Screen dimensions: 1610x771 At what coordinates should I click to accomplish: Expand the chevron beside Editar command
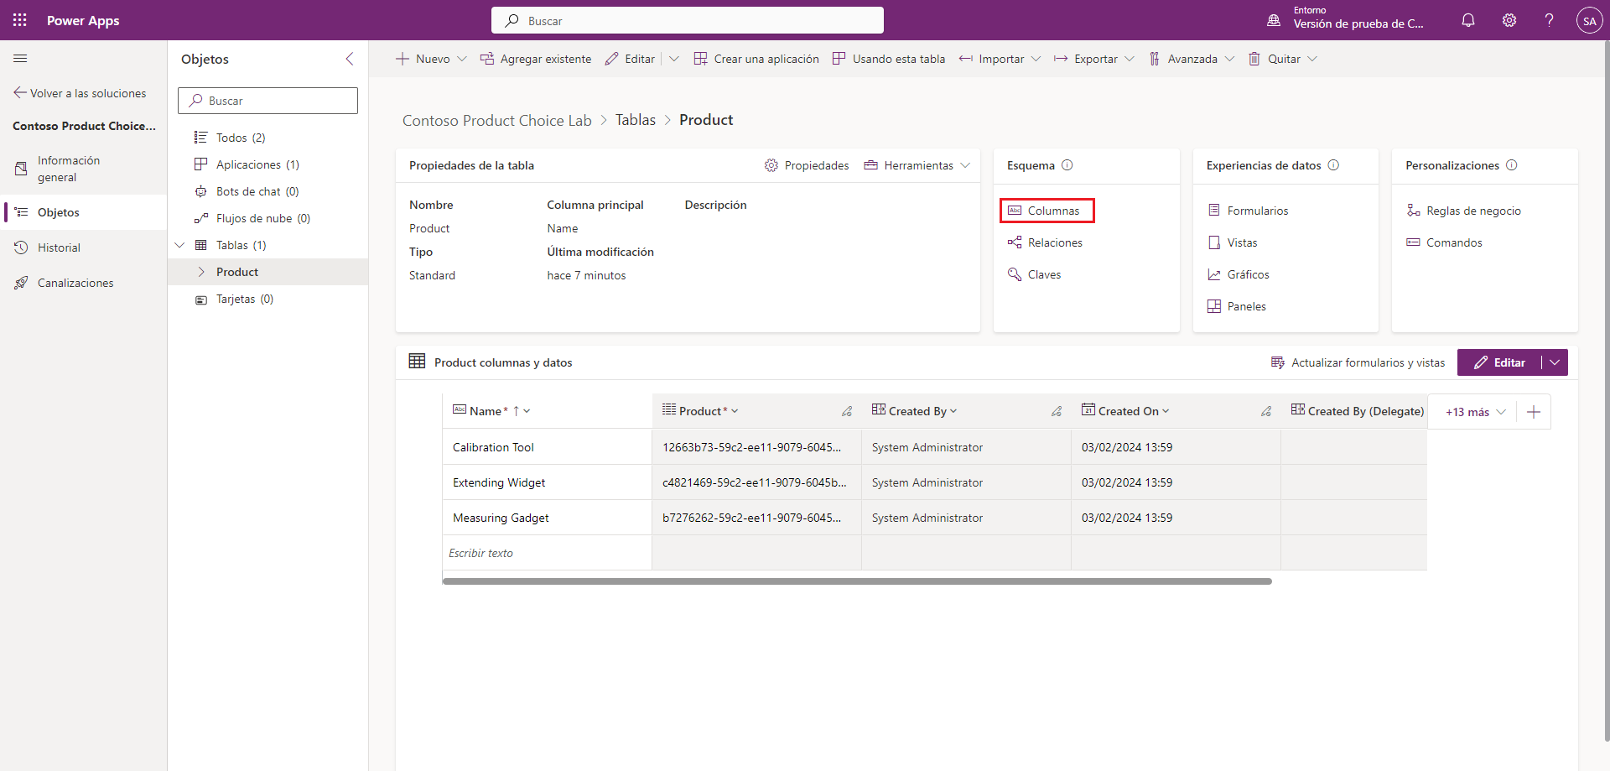click(673, 59)
